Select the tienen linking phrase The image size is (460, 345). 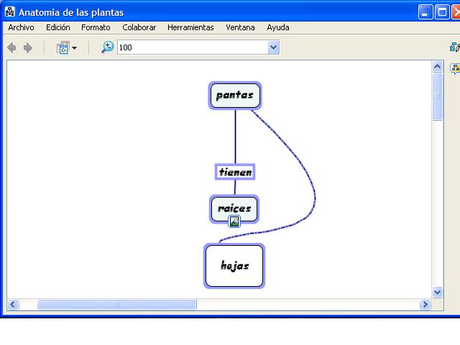pyautogui.click(x=235, y=172)
